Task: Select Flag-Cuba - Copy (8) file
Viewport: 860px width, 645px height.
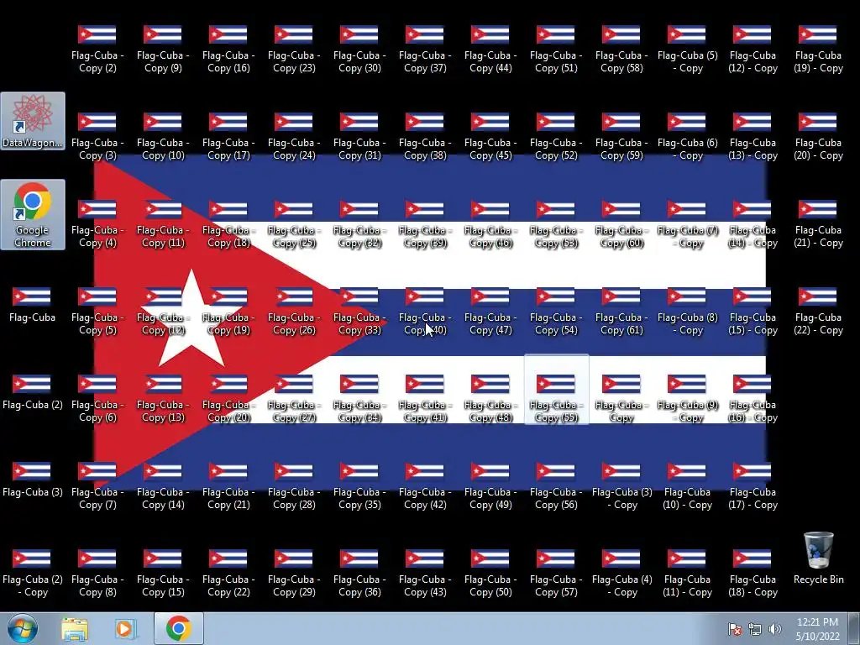Action: (97, 573)
